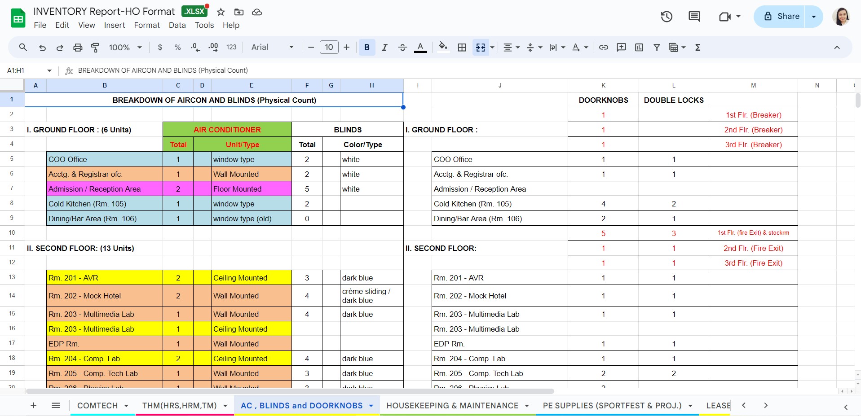Open horizontal align dropdown

512,47
